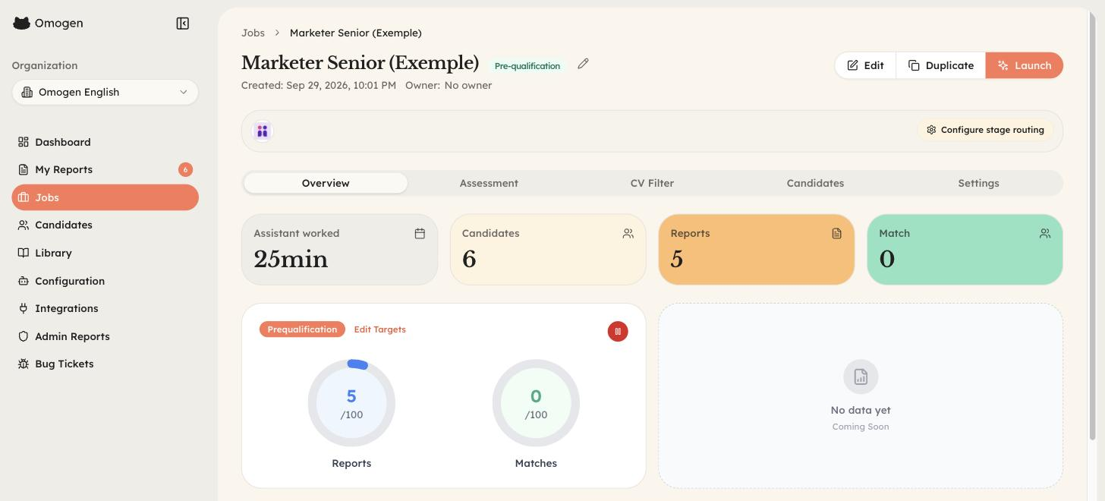Click the Configuration robot icon in the sidebar

tap(24, 281)
